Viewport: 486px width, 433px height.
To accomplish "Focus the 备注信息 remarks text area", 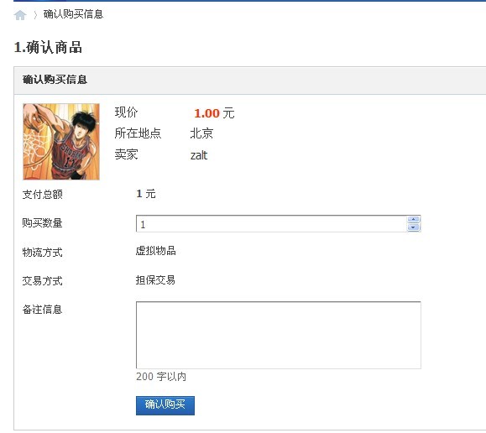I will pos(279,335).
